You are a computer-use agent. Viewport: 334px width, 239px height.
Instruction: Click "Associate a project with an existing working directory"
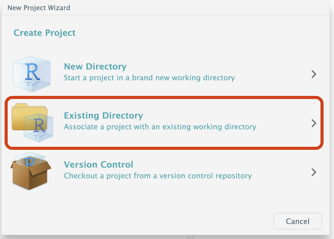tap(160, 127)
